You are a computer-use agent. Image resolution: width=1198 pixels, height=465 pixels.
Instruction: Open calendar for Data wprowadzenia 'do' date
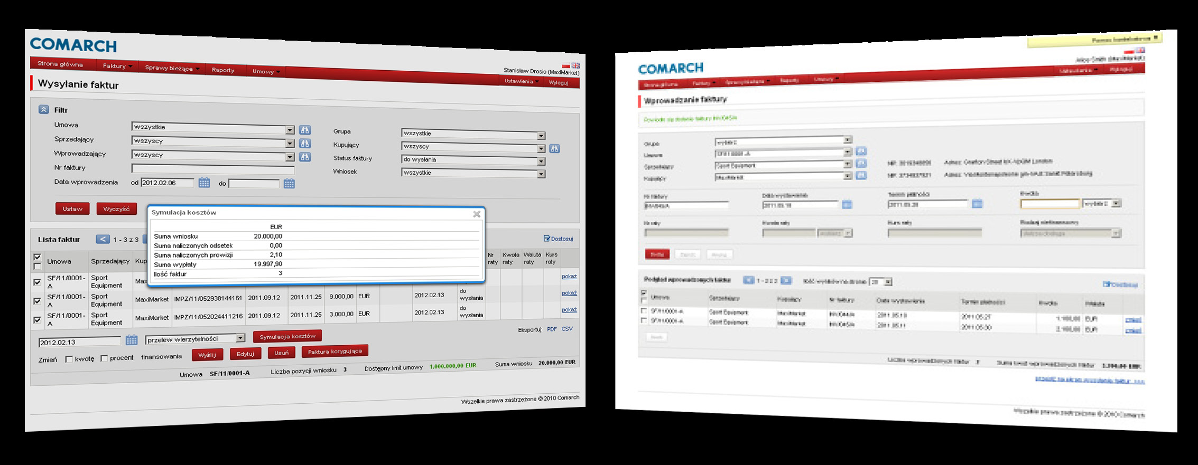coord(289,184)
